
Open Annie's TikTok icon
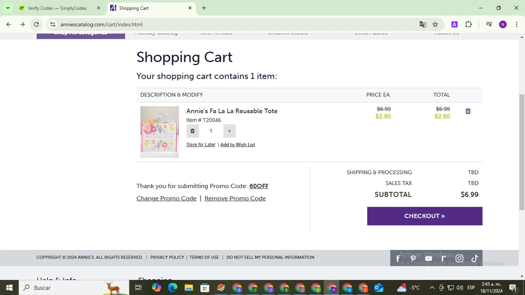point(475,258)
